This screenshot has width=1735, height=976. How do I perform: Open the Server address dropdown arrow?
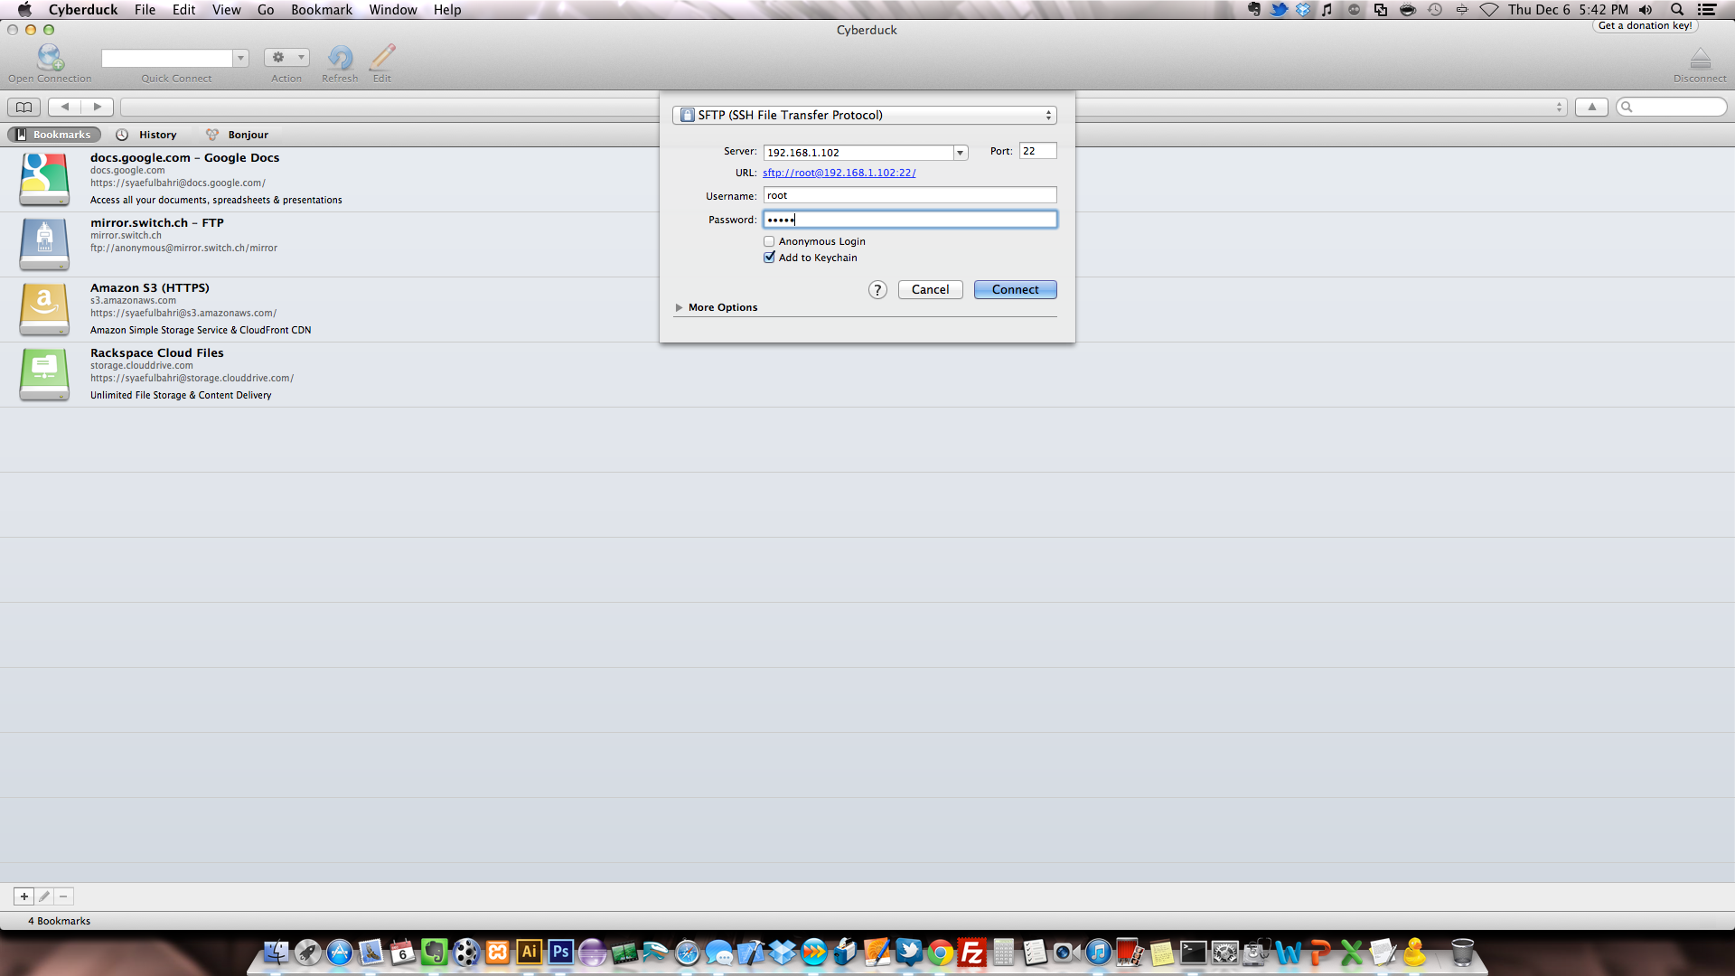[x=960, y=153]
